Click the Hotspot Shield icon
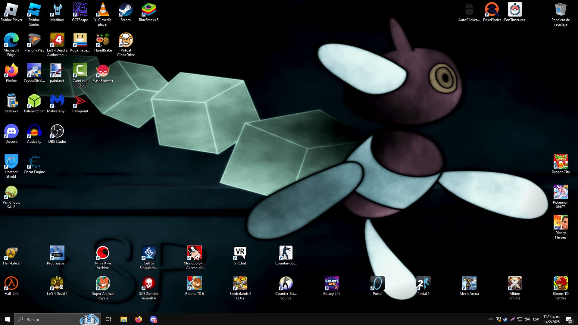Screen dimensions: 578x325 [11, 166]
